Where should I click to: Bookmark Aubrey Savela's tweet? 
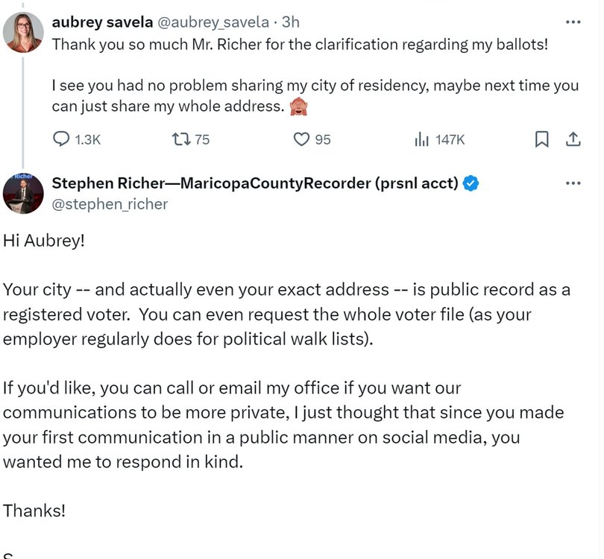(x=542, y=139)
